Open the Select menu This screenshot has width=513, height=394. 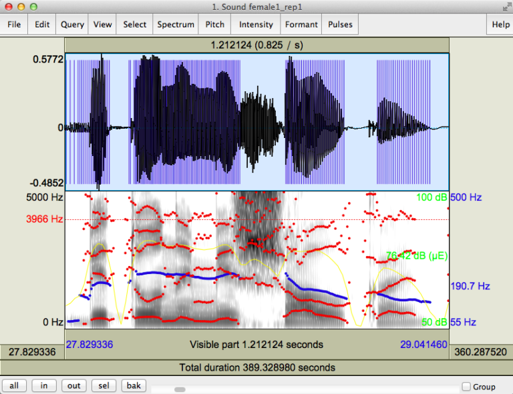[134, 25]
